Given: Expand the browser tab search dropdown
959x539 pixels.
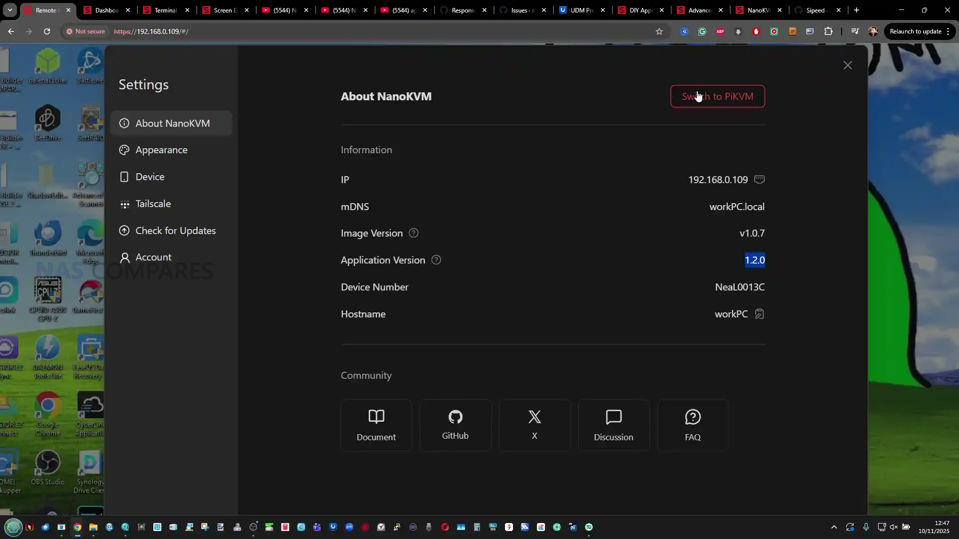Looking at the screenshot, I should click(x=10, y=10).
